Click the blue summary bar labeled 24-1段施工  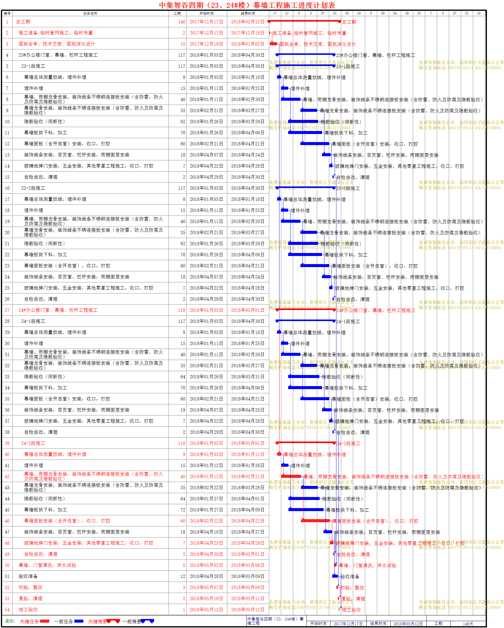pyautogui.click(x=306, y=321)
